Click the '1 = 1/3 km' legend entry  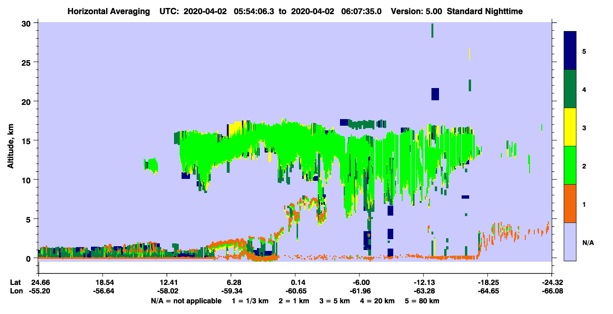250,301
